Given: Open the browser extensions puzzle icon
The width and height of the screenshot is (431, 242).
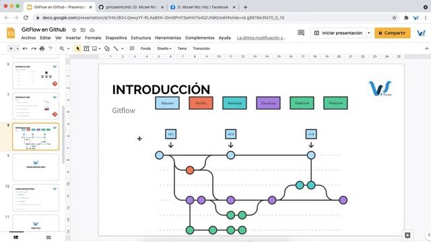Looking at the screenshot, I should pos(406,17).
